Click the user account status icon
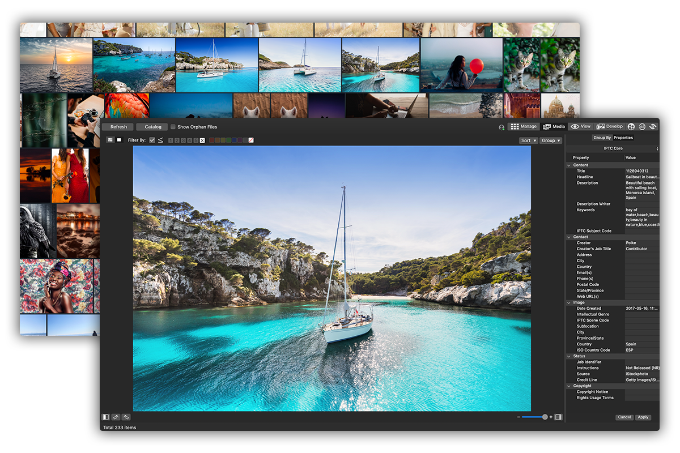680x453 pixels. point(501,127)
